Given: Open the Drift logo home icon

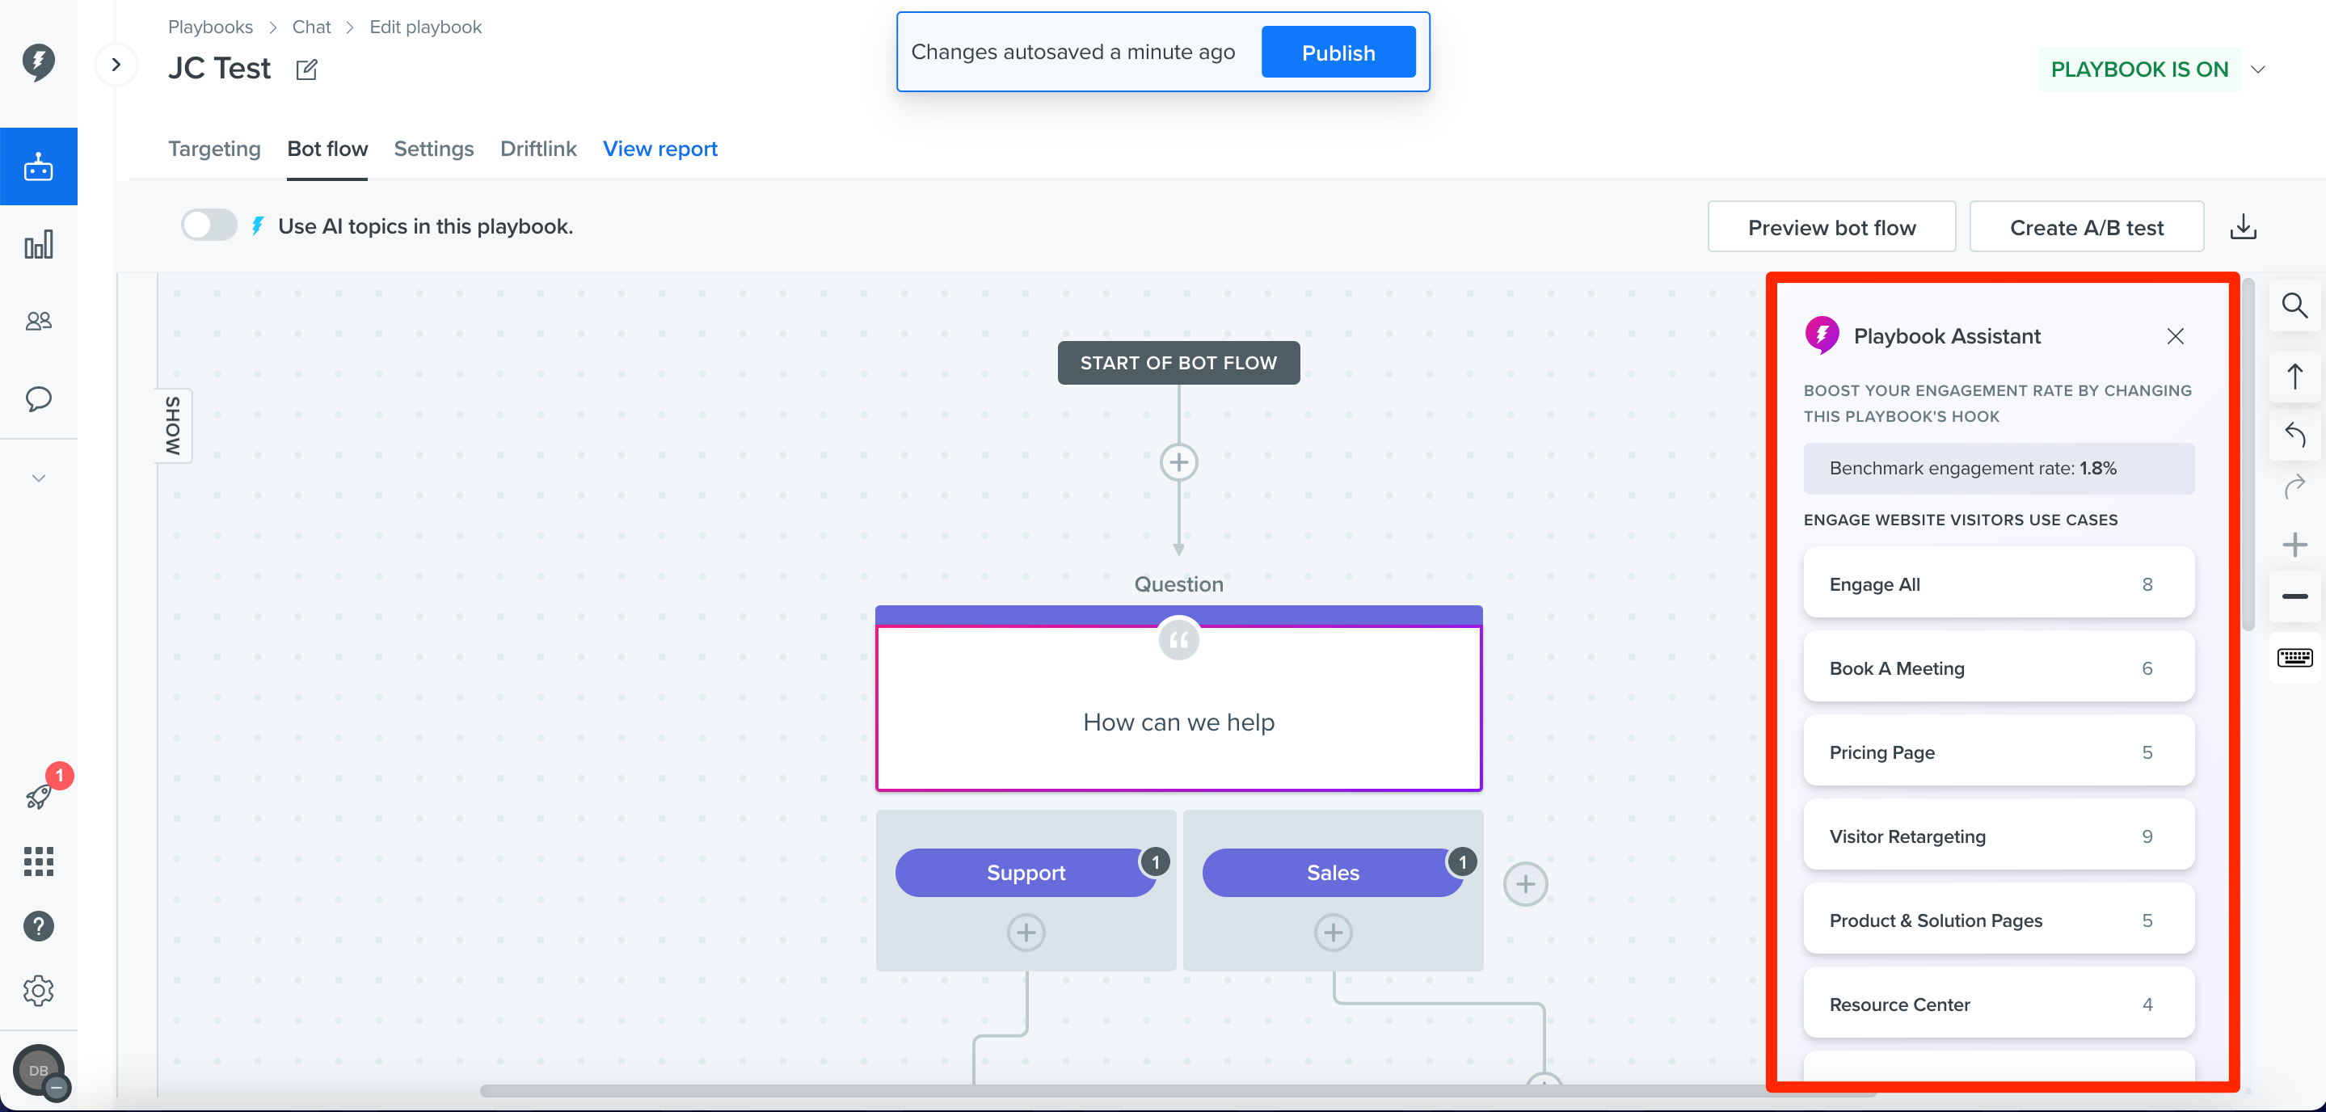Looking at the screenshot, I should click(x=38, y=61).
